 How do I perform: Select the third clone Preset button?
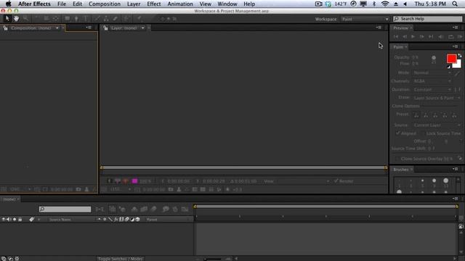435,115
